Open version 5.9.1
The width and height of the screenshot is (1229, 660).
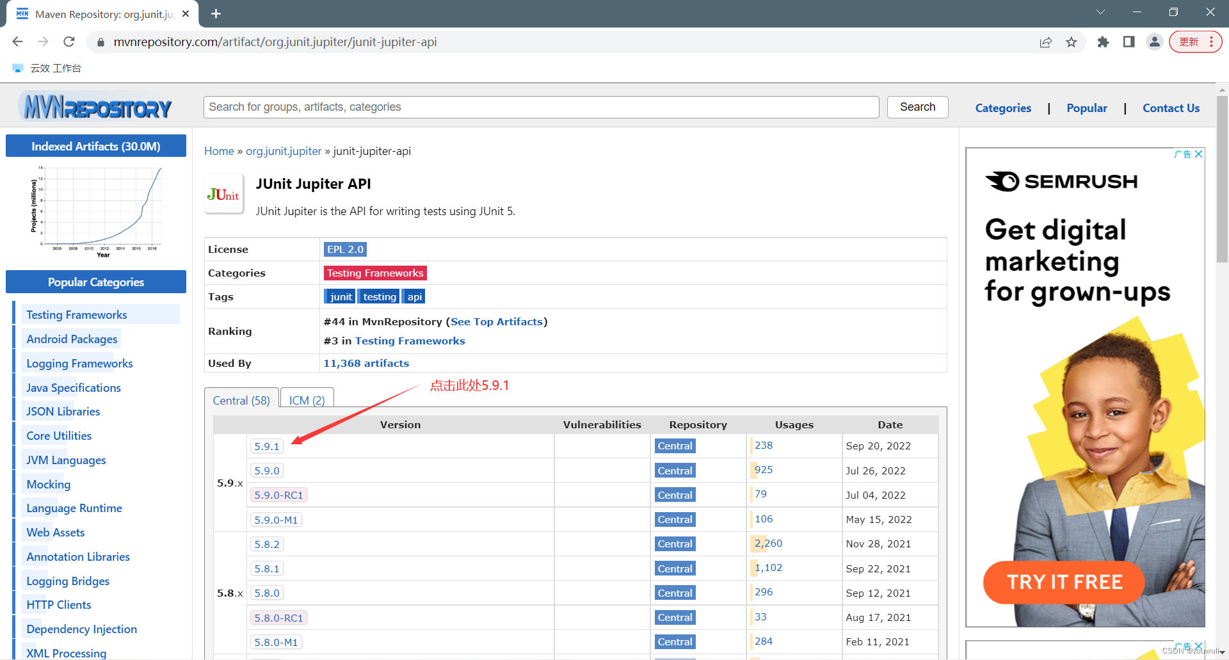coord(267,446)
